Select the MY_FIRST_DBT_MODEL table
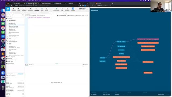Viewport: 172px width, 97px height. tap(14, 26)
